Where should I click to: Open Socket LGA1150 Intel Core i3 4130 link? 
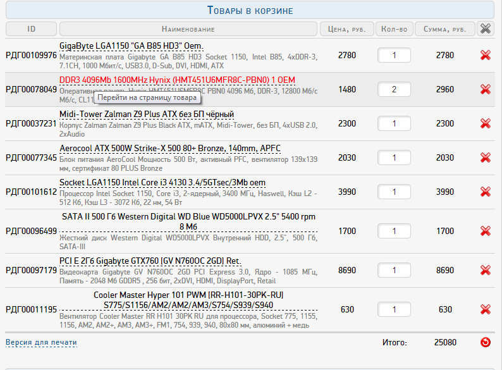[x=162, y=182]
